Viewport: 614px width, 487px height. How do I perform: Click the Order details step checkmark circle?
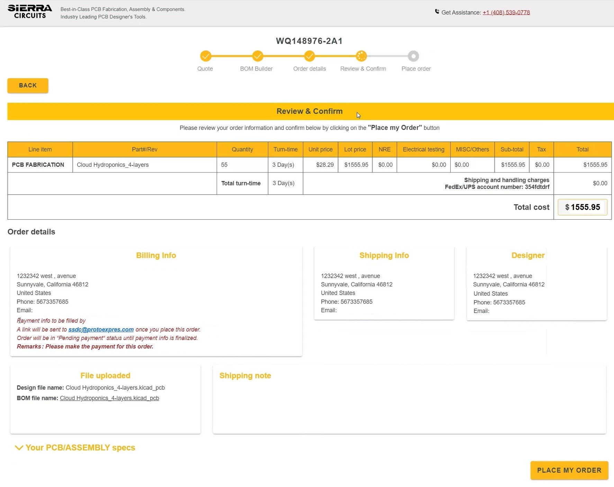pos(309,56)
